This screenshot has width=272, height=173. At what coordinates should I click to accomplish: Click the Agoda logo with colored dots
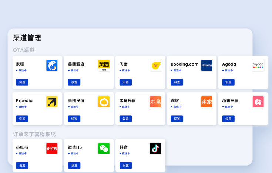(258, 66)
